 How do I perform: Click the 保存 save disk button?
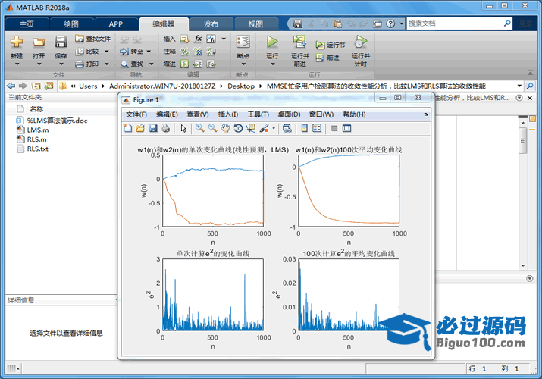pyautogui.click(x=61, y=50)
